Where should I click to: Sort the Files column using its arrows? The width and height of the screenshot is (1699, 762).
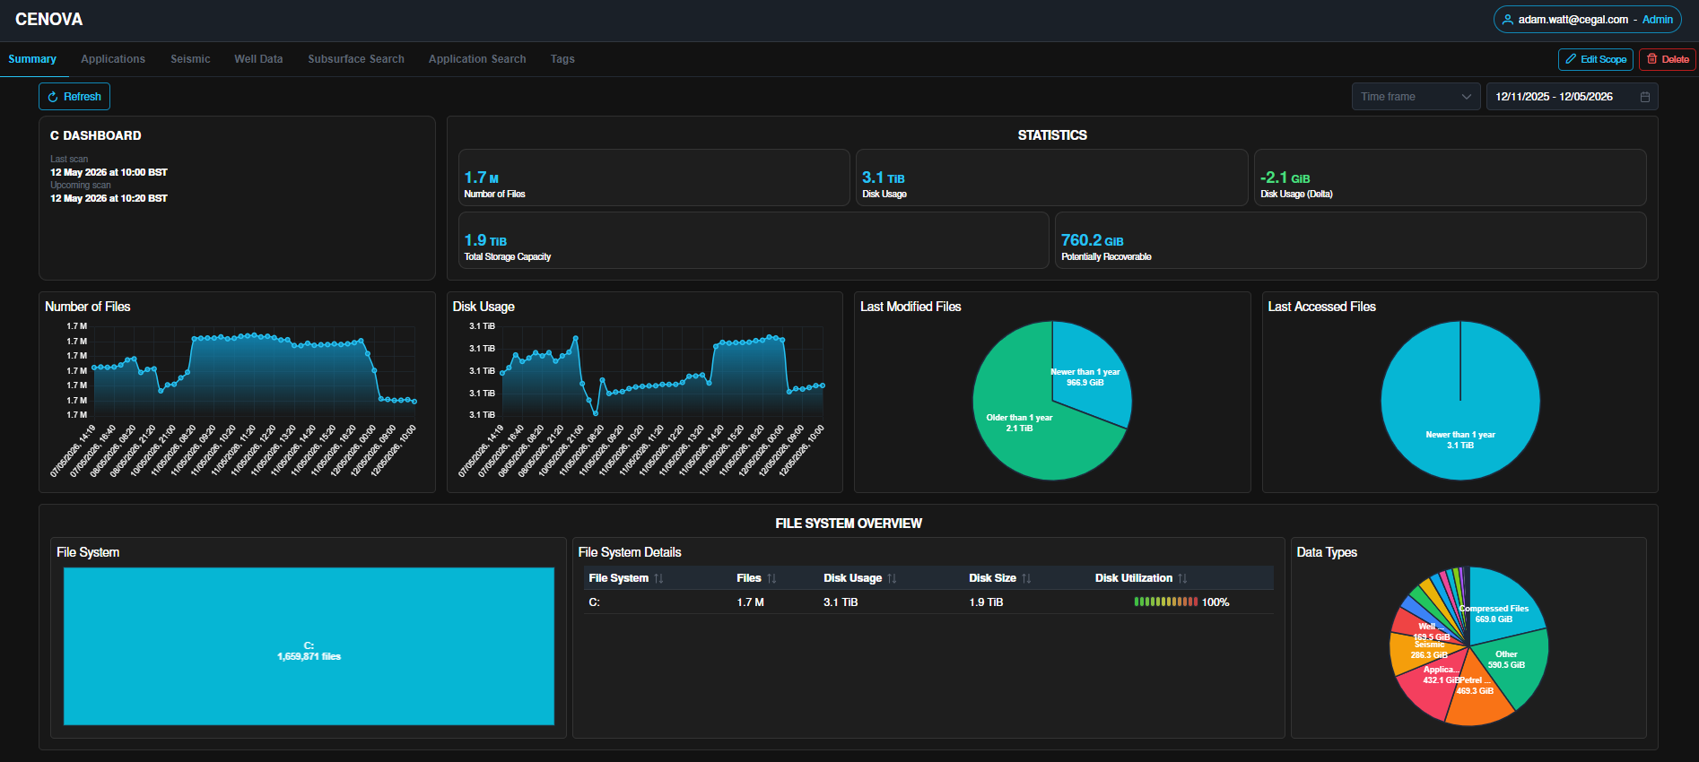tap(771, 578)
